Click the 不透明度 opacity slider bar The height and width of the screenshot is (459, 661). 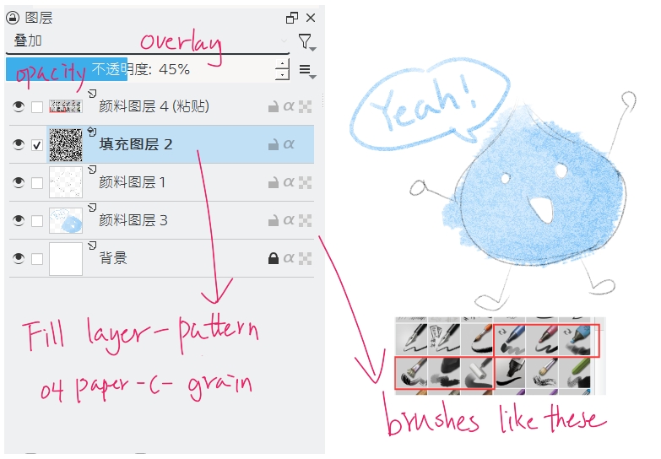[x=140, y=69]
